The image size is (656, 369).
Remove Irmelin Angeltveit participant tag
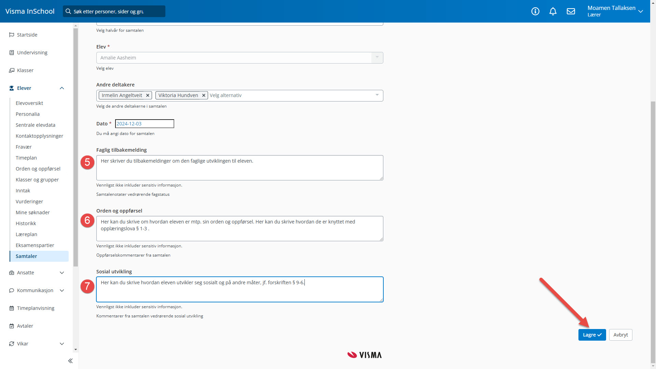click(x=148, y=95)
